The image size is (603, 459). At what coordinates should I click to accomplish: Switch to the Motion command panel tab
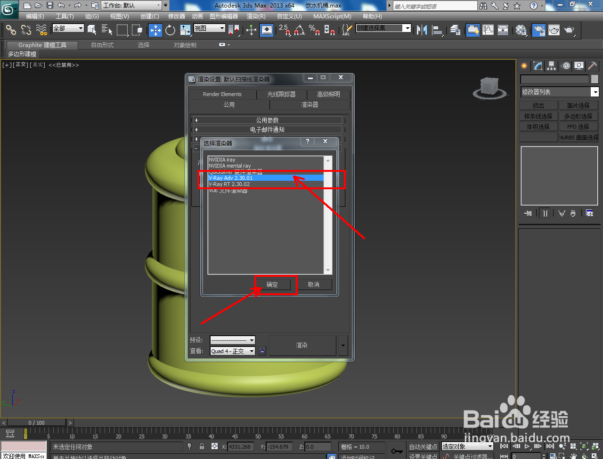coord(565,66)
